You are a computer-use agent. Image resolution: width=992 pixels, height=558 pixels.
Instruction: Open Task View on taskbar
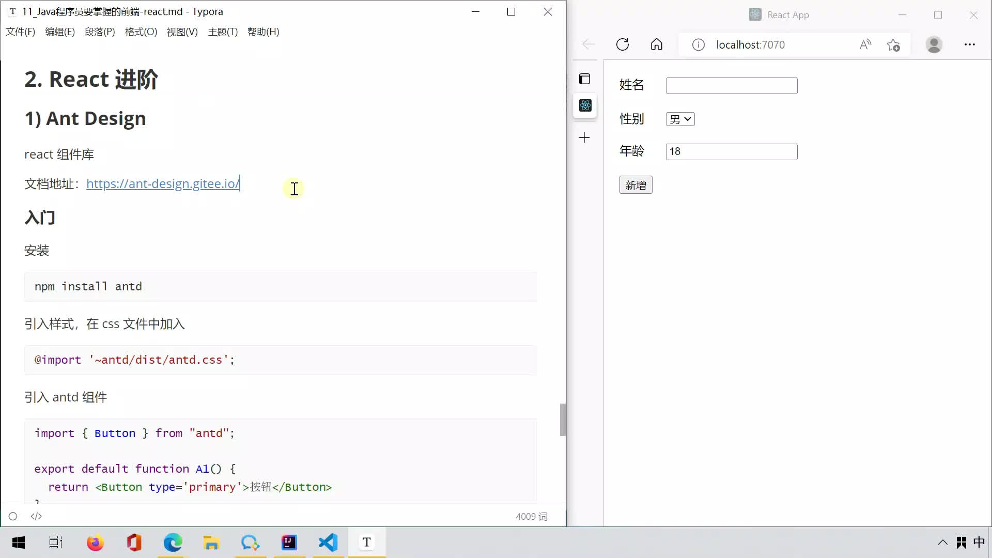[x=56, y=542]
